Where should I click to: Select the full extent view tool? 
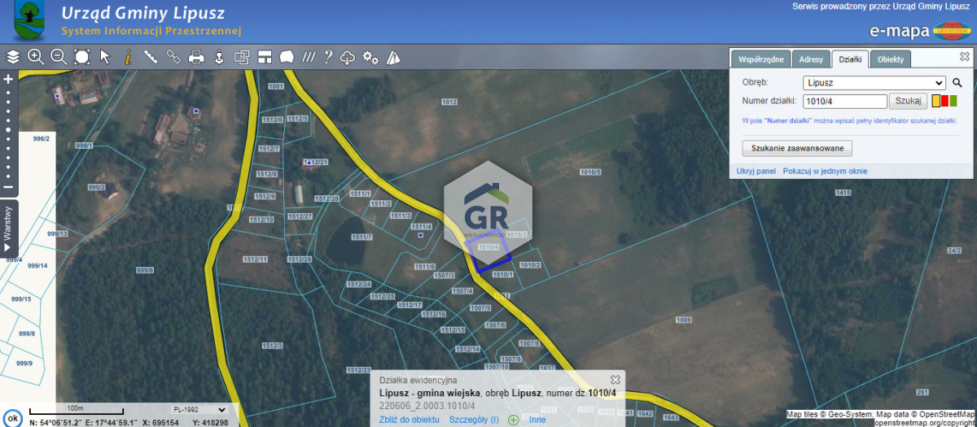coord(81,57)
